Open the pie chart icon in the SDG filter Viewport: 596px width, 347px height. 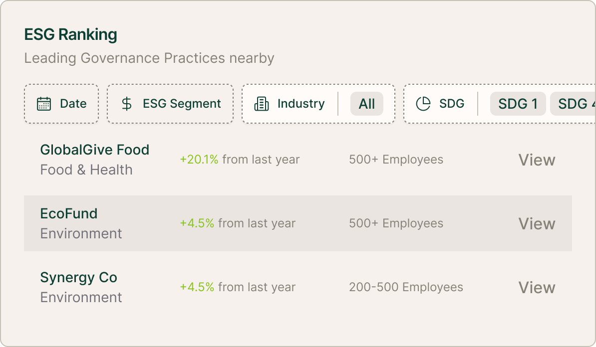tap(422, 104)
